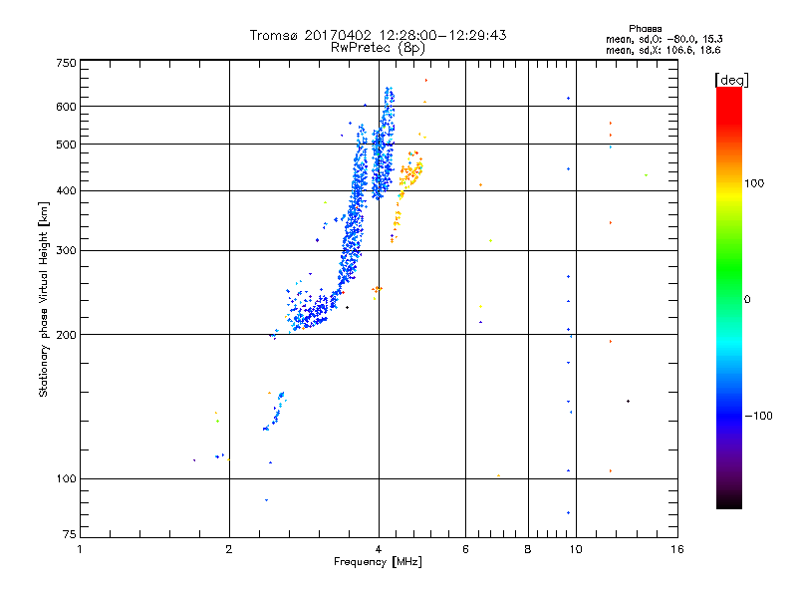797x598 pixels.
Task: Click the y-axis tick label '300'
Action: pyautogui.click(x=66, y=251)
